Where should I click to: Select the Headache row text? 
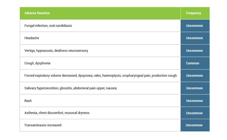32,38
